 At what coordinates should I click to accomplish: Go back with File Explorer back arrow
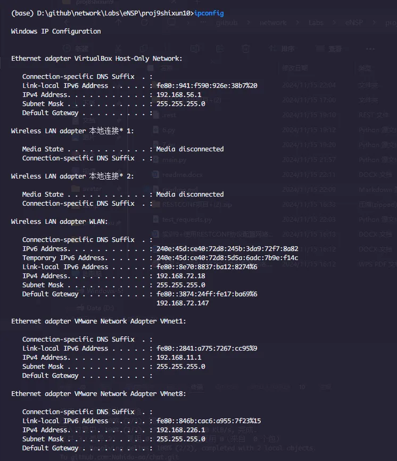pyautogui.click(x=67, y=22)
